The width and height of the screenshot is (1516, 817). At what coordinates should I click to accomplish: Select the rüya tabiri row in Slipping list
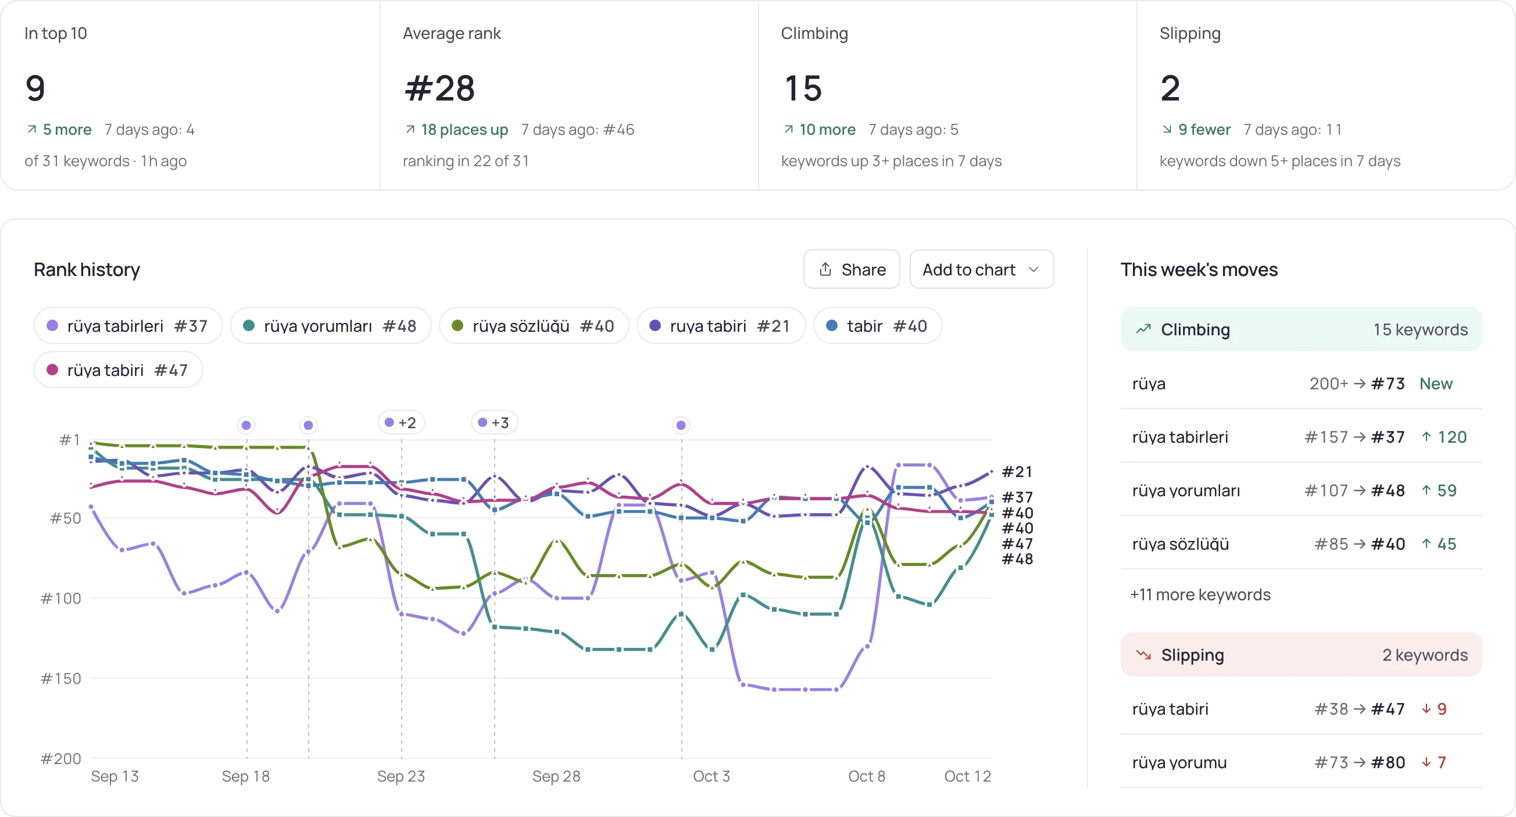pos(1300,709)
